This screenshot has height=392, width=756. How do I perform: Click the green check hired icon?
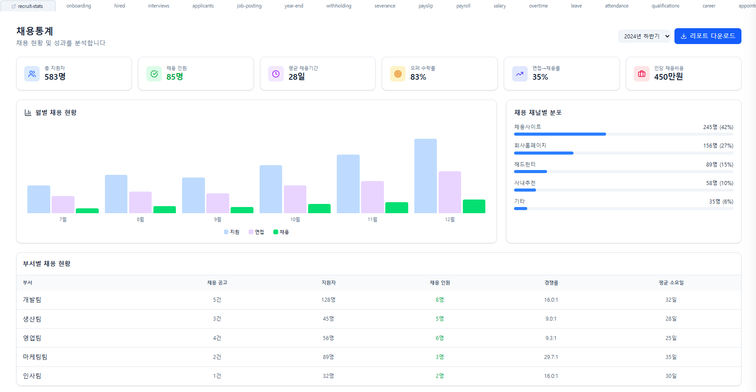(x=154, y=74)
